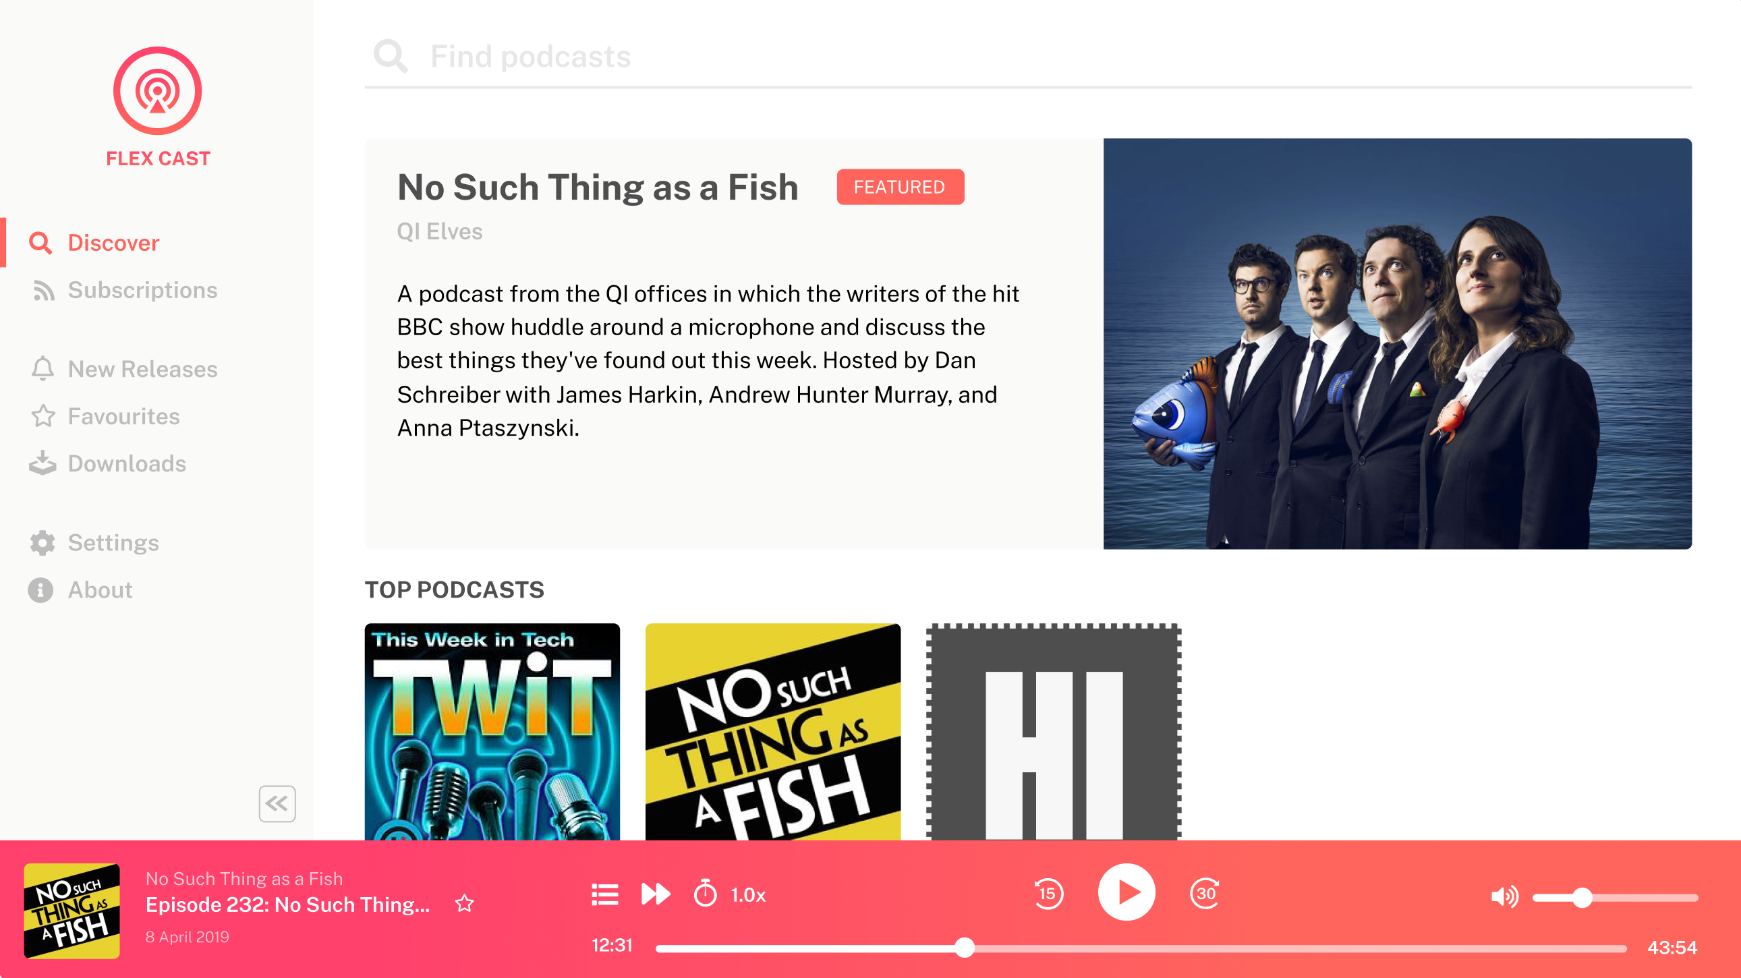The image size is (1741, 978).
Task: Change playback speed 1.0x
Action: tap(748, 895)
